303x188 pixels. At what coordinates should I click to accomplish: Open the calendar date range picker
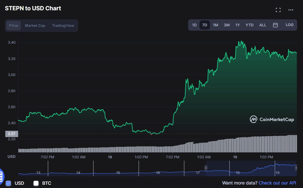click(x=275, y=25)
